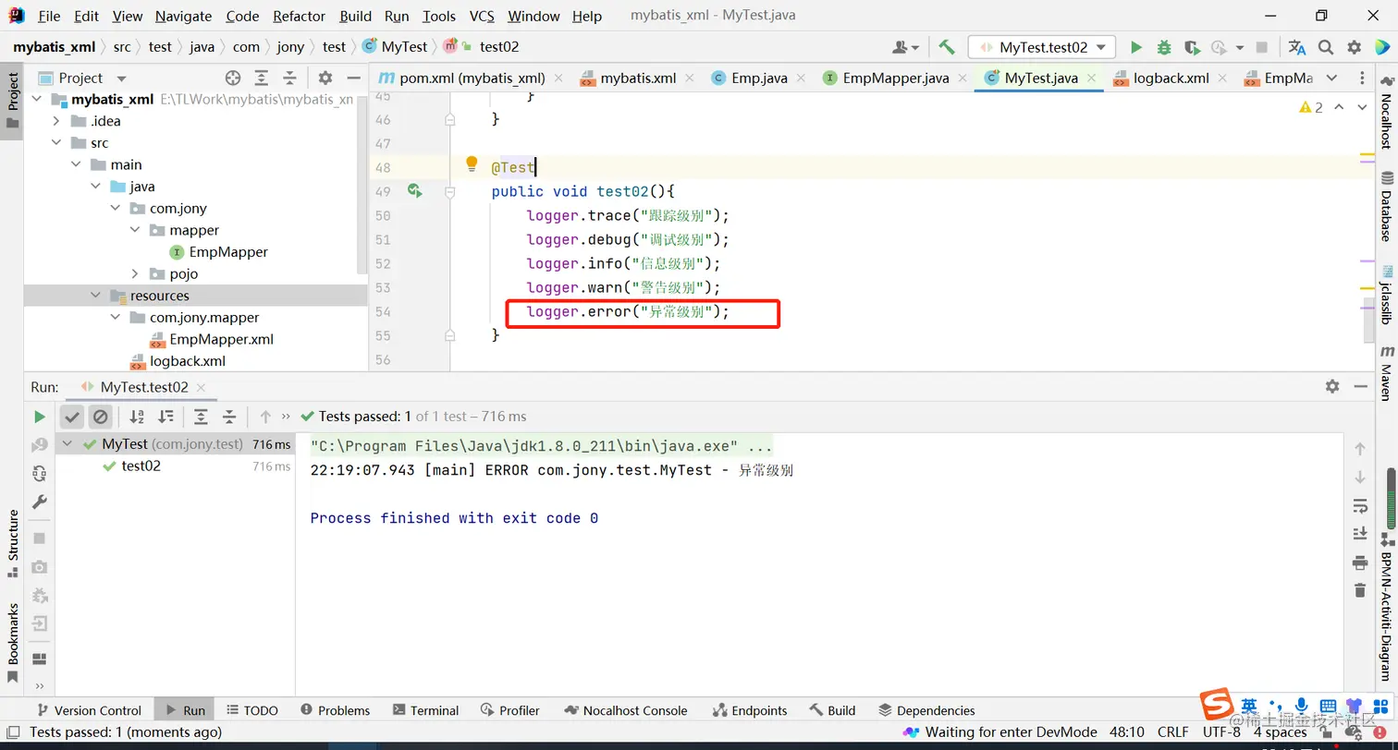Collapse the mapper package
Screen dimensions: 1398x750
coord(135,230)
